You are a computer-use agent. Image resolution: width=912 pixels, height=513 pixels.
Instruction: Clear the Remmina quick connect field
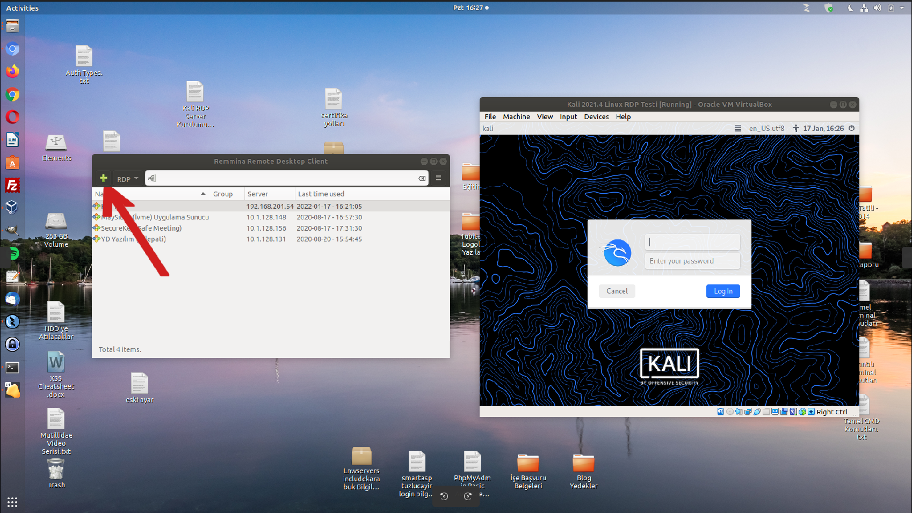click(422, 178)
